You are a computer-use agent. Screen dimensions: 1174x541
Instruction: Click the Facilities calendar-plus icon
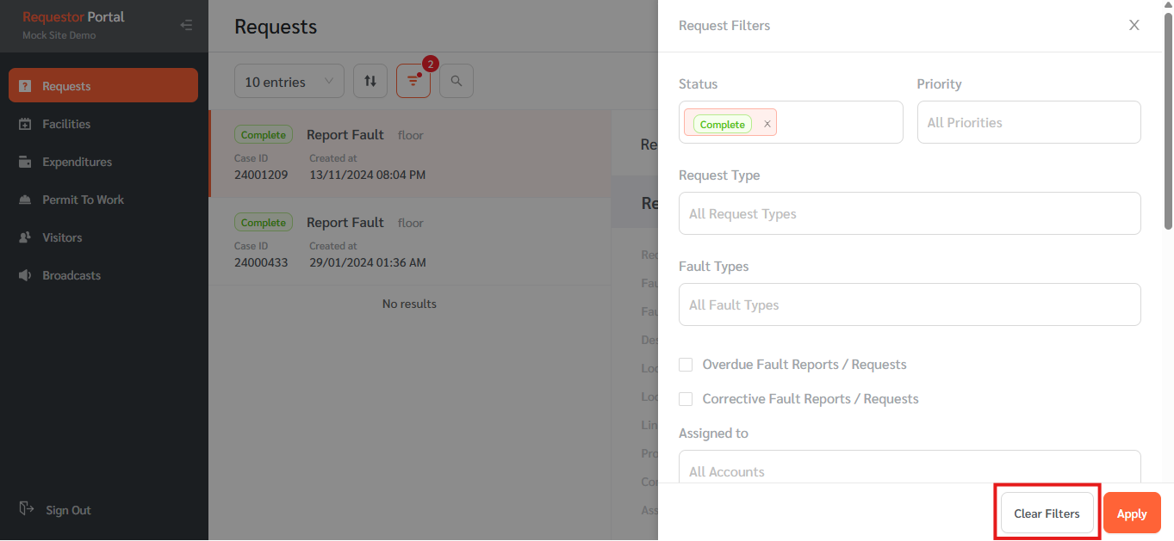(25, 124)
